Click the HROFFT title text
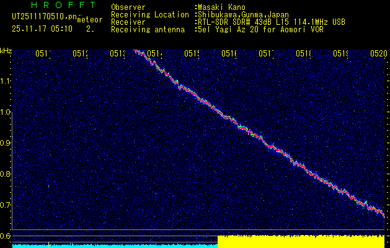Viewport: 390px width, 248px height. tap(63, 5)
